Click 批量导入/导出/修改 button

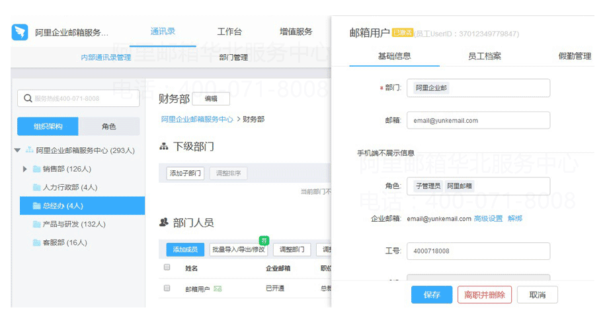[239, 249]
